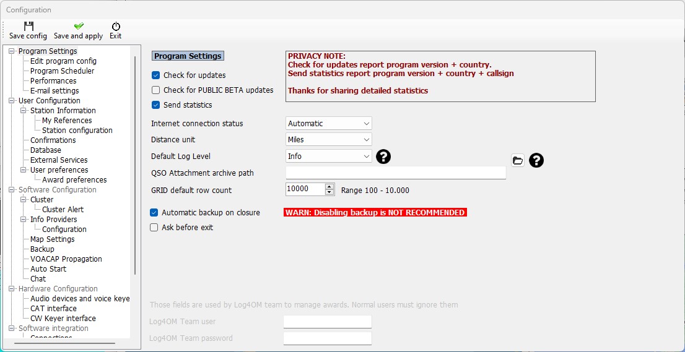Screen dimensions: 685x352
Task: Select VOACAP Propagation tree item
Action: point(66,259)
